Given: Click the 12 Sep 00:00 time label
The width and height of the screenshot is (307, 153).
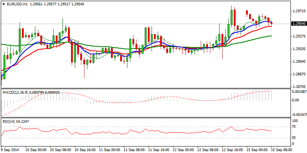Looking at the screenshot, I should click(x=183, y=150).
